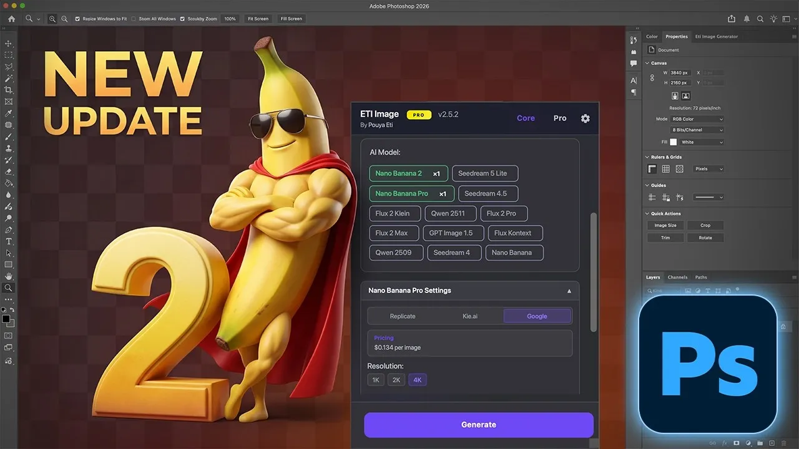Open Photoshop notifications bell

pyautogui.click(x=747, y=19)
